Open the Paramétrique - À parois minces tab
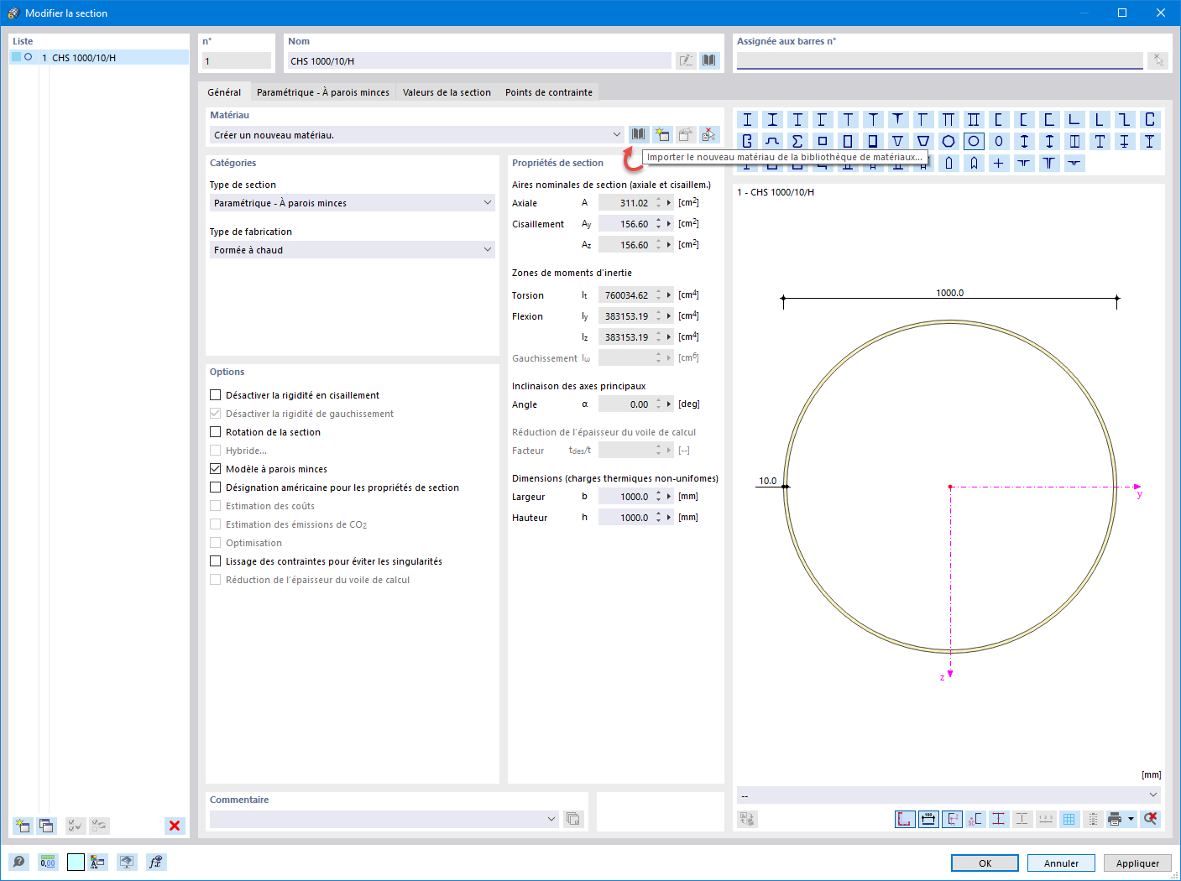This screenshot has width=1181, height=881. [x=323, y=92]
